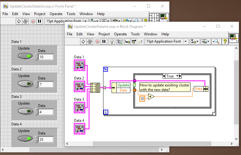
Task: Click Data 4 numeric field showing 35
Action: 46,140
